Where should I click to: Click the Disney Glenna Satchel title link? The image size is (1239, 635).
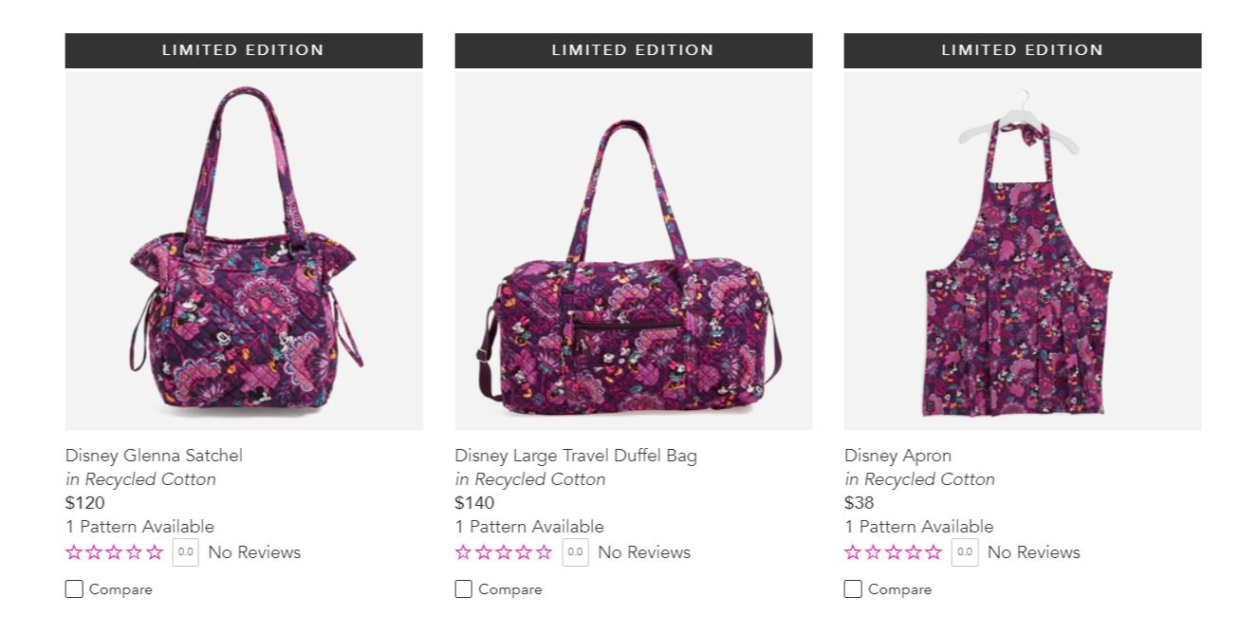(x=154, y=456)
